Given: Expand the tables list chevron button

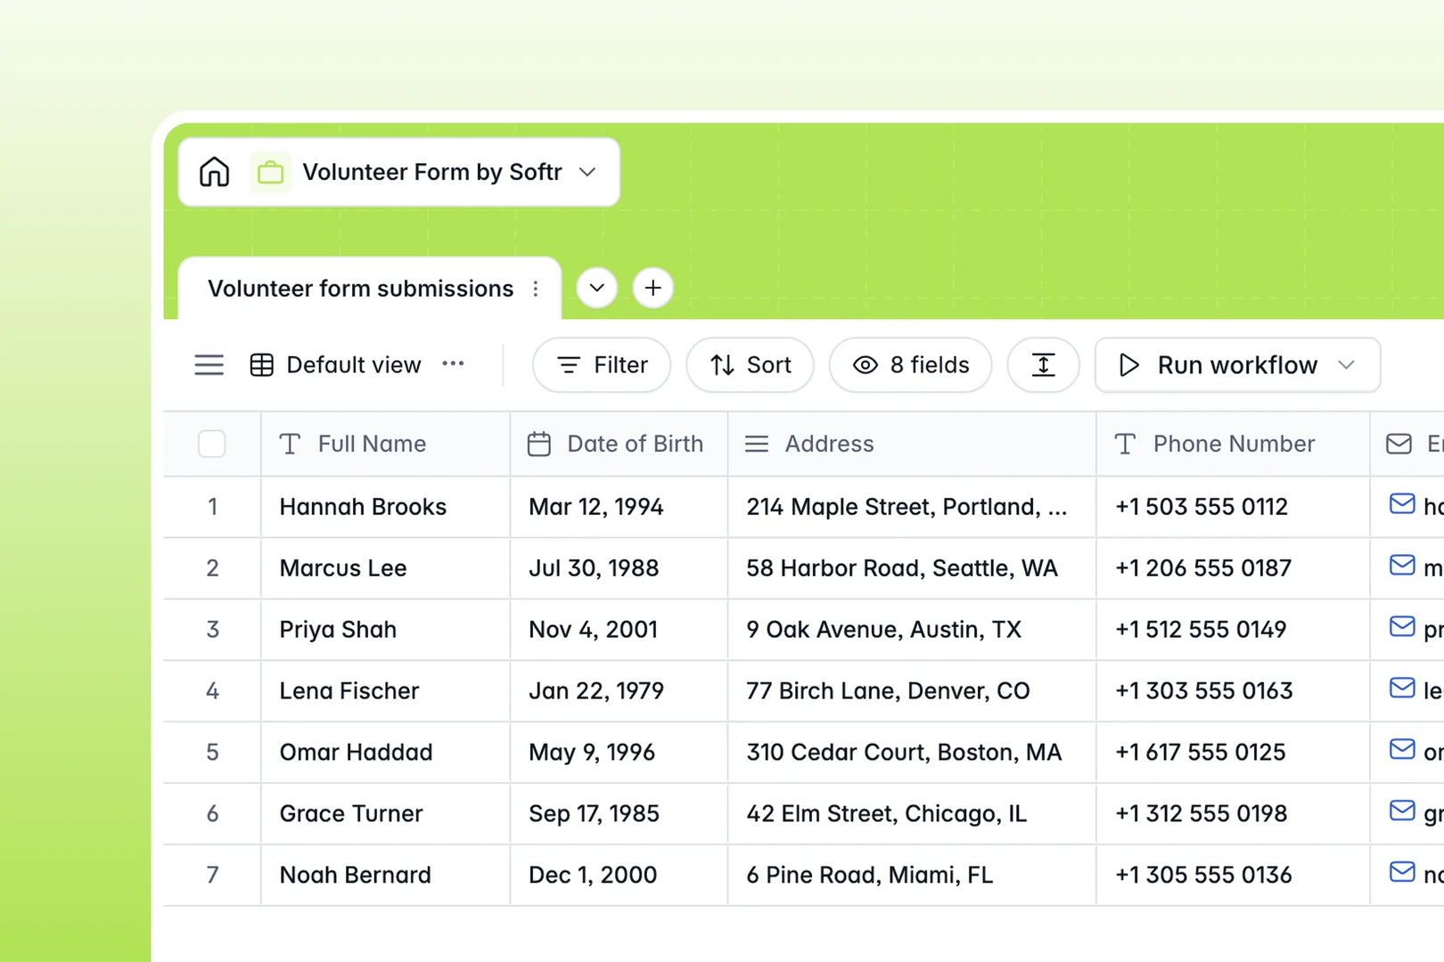Looking at the screenshot, I should pos(596,288).
